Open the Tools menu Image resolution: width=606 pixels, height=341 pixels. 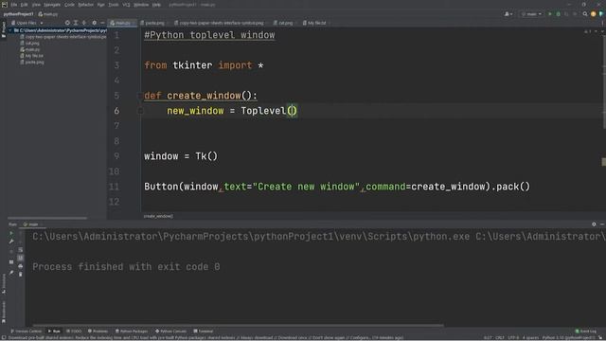[x=114, y=5]
